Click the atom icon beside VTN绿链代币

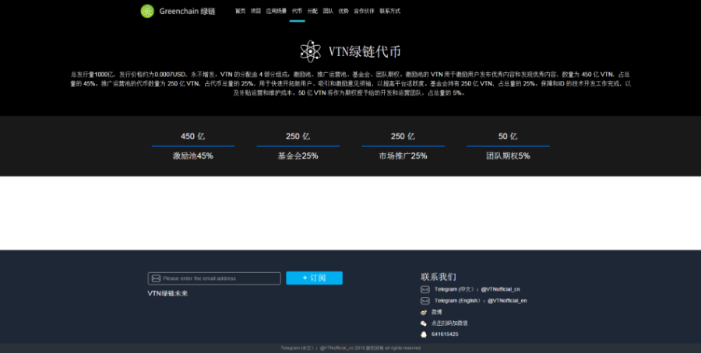coord(310,51)
